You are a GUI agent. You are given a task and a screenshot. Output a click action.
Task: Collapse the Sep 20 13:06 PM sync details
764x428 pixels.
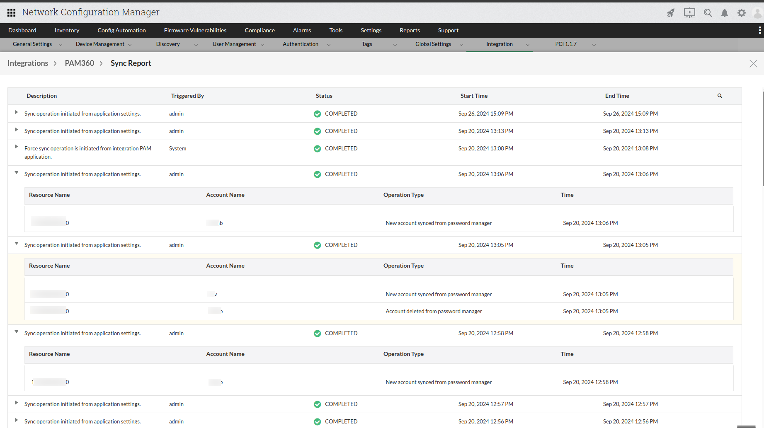pyautogui.click(x=16, y=173)
